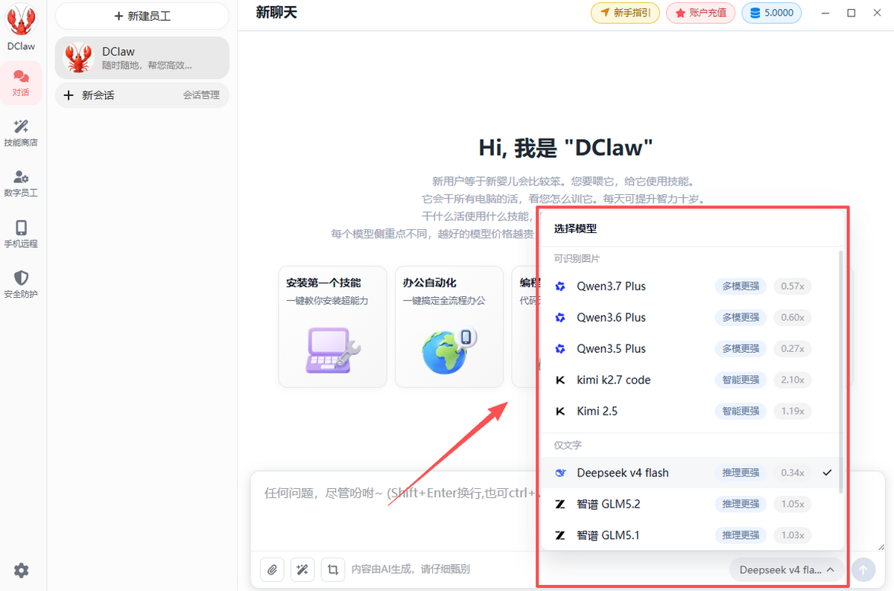Select the Qwen3.7 Plus model
Screen dimensions: 894x591
point(689,286)
